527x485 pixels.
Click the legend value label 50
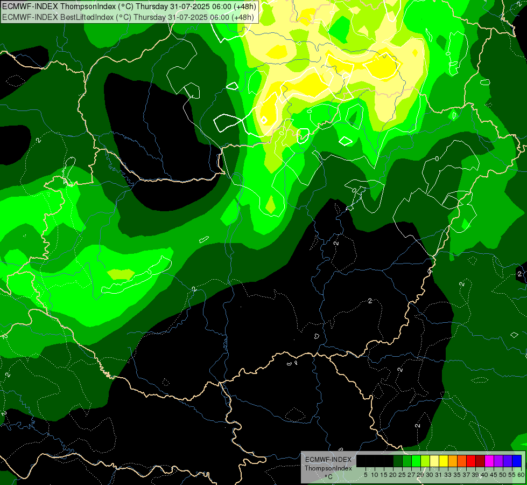click(503, 475)
